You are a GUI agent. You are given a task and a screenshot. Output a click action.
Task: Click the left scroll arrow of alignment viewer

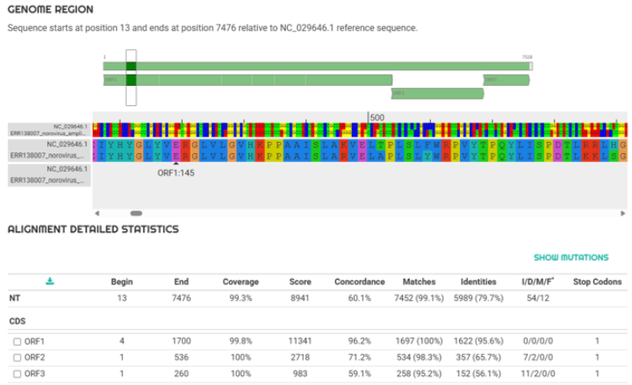97,213
